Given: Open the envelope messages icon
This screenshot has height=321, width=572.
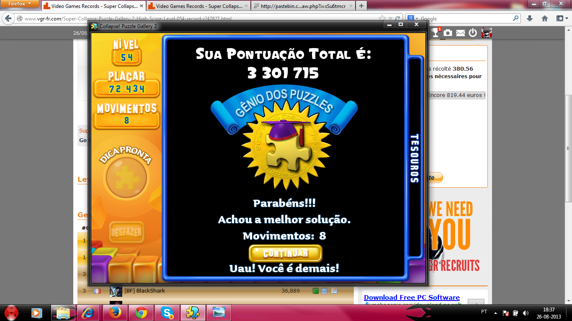Looking at the screenshot, I should pyautogui.click(x=461, y=33).
